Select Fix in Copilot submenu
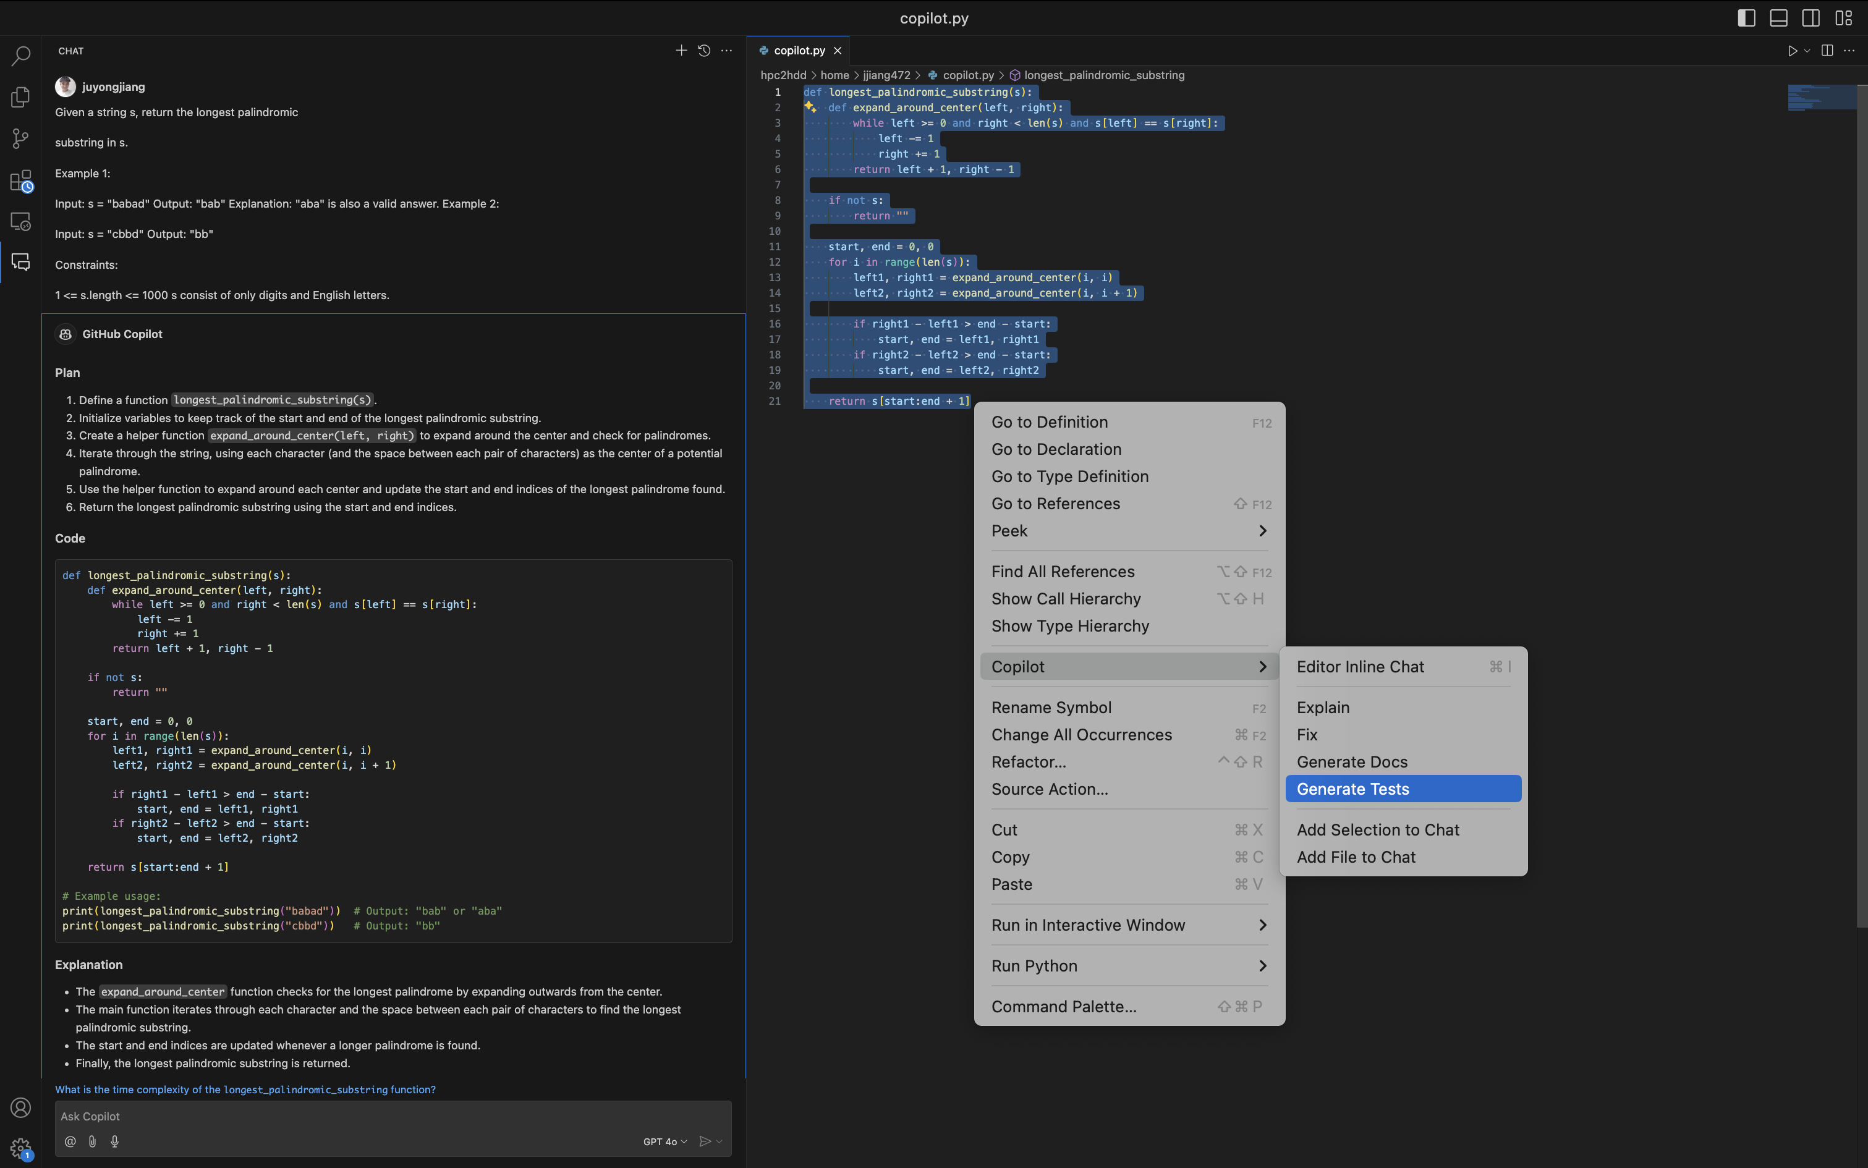The width and height of the screenshot is (1868, 1168). (1403, 735)
